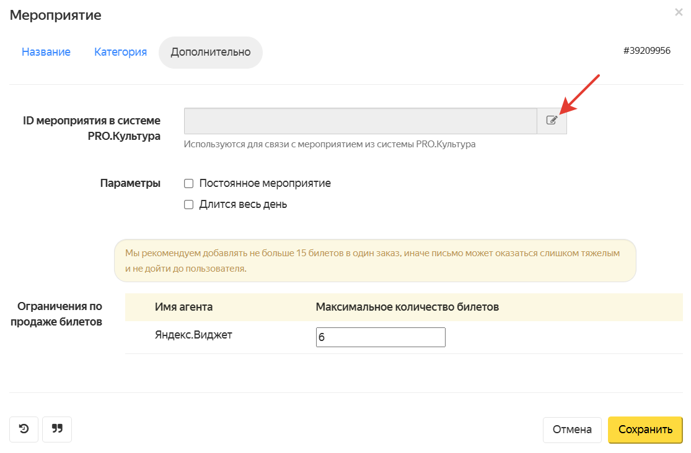Close the Мероприятие dialog with the X
Viewport: 691px width, 453px height.
click(x=679, y=12)
